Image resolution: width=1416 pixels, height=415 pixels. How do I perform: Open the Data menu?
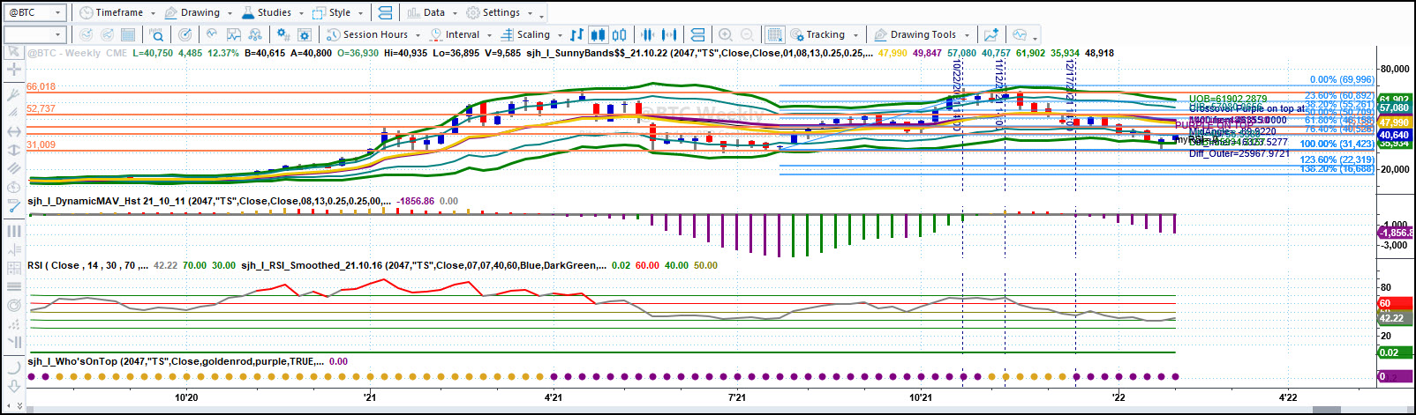point(432,12)
